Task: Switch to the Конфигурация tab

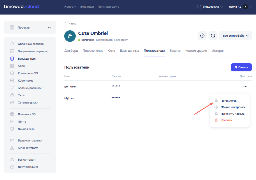Action: point(196,50)
